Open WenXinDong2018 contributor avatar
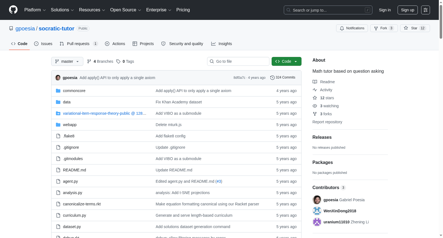The width and height of the screenshot is (443, 238). (x=317, y=211)
